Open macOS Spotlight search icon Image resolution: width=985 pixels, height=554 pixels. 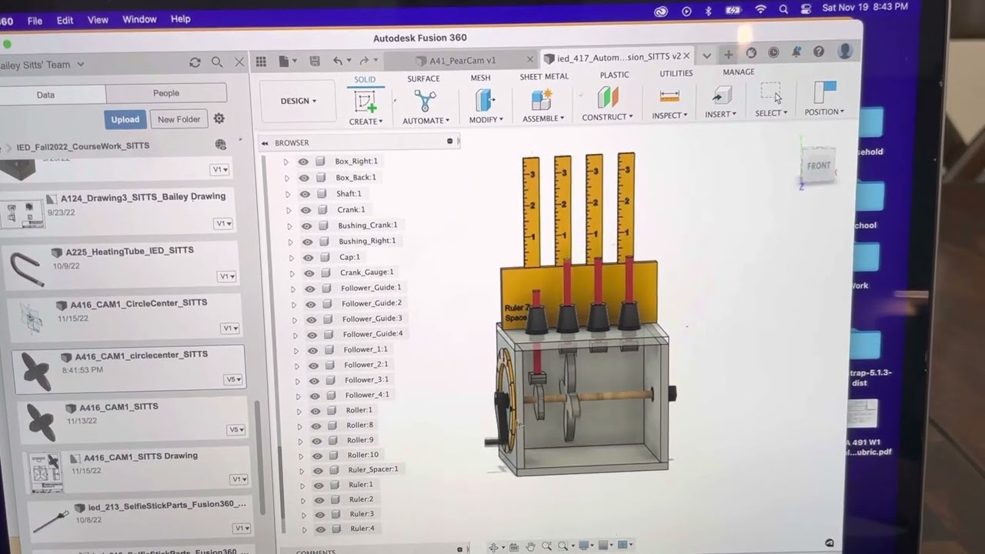coord(783,9)
